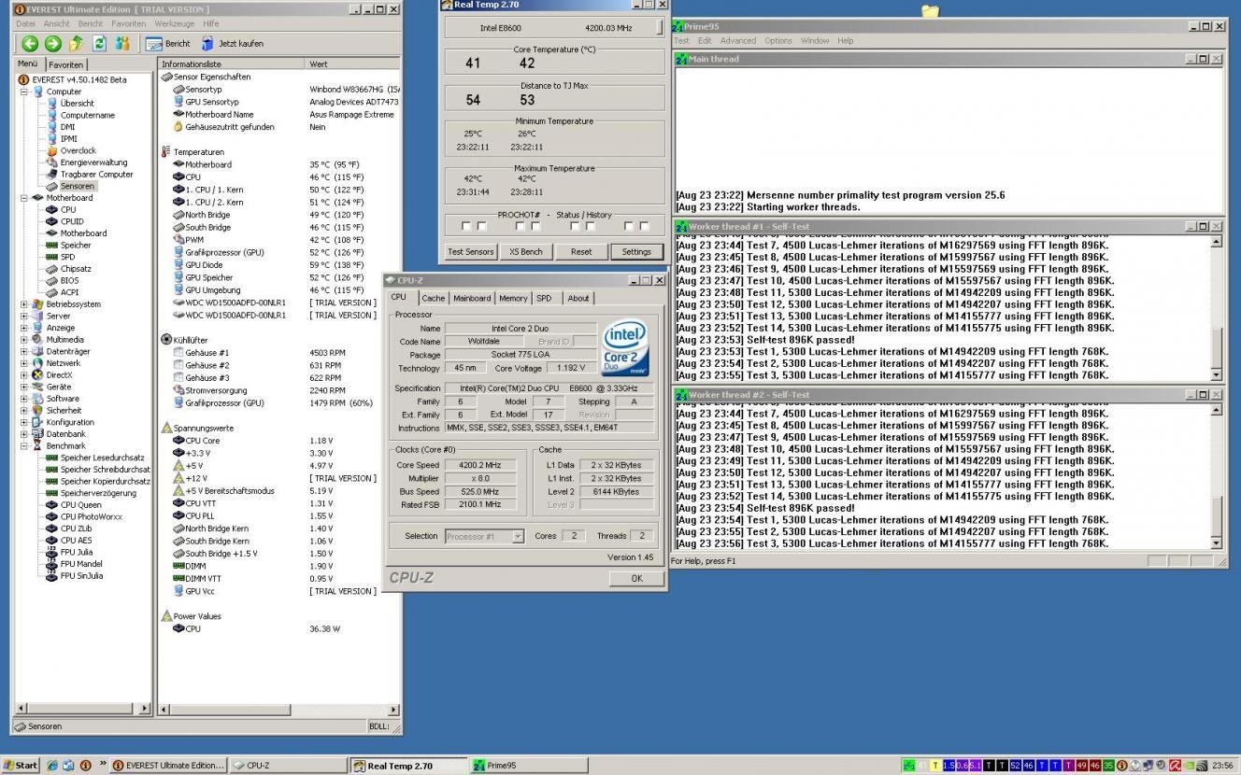Open Internet Explorer from quick launch
This screenshot has width=1241, height=775.
tap(52, 766)
